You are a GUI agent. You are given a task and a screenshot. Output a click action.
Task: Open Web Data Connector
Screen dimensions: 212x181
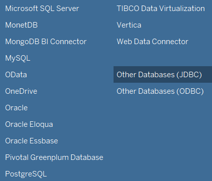pos(153,42)
